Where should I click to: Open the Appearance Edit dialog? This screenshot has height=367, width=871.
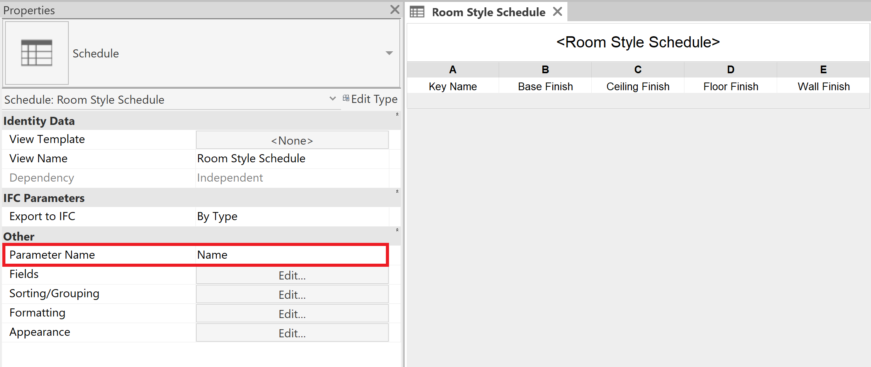292,332
